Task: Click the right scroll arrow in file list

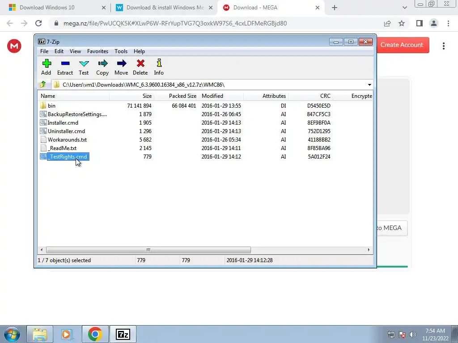Action: point(369,250)
